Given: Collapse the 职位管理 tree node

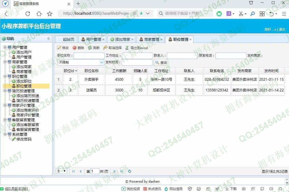Looking at the screenshot, I should (5, 76).
